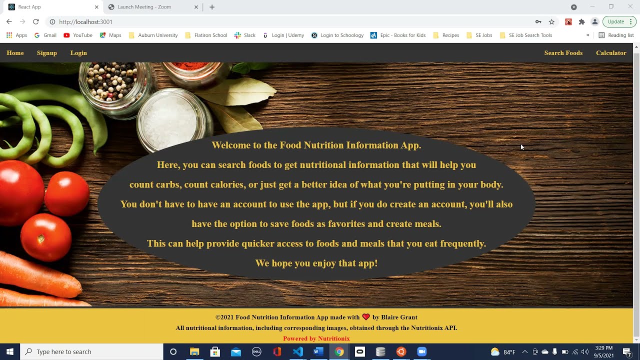Screen dimensions: 640x360
Task: Open notification center icon
Action: point(627,352)
